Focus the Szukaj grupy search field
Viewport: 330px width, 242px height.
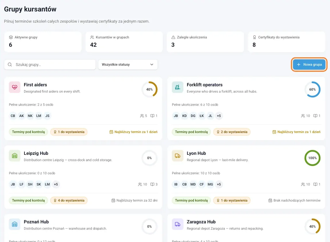(50, 65)
